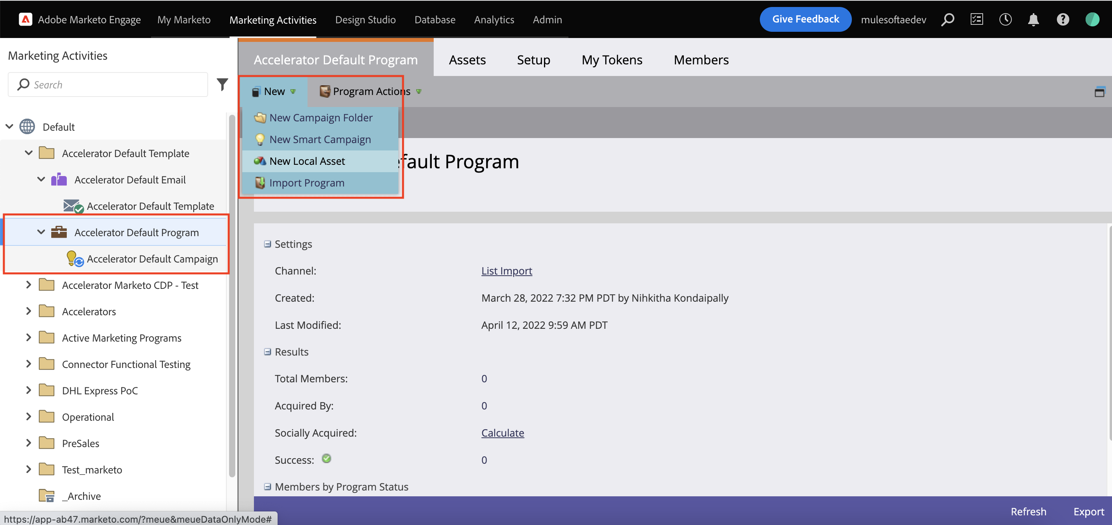Click the tree filter funnel icon
The height and width of the screenshot is (525, 1112).
coord(222,85)
